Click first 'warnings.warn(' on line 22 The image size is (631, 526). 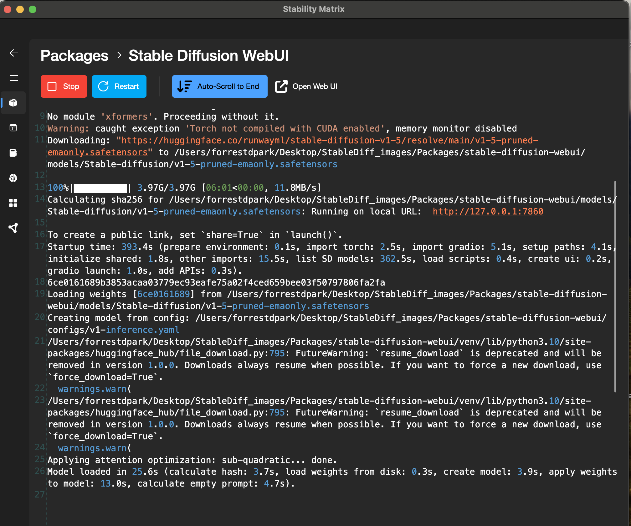[95, 389]
